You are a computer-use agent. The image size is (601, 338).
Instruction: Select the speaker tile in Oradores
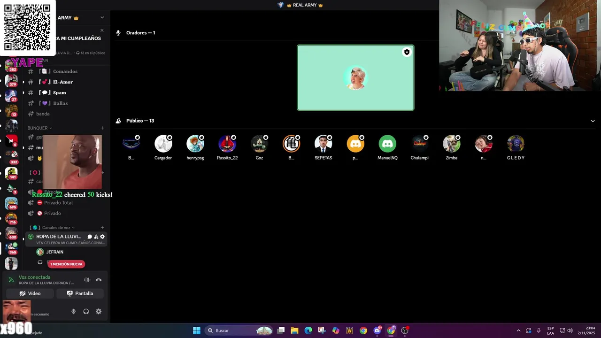pos(355,77)
